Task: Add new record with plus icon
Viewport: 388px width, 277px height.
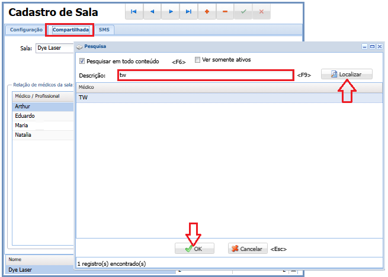Action: pyautogui.click(x=207, y=11)
